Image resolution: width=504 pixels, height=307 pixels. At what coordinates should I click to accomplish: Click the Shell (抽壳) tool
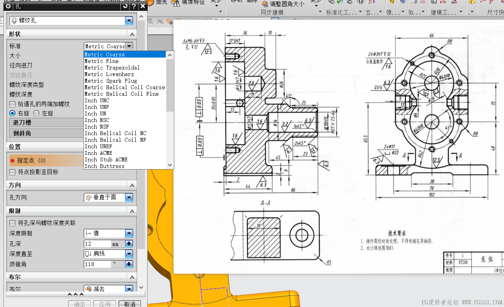click(x=157, y=3)
